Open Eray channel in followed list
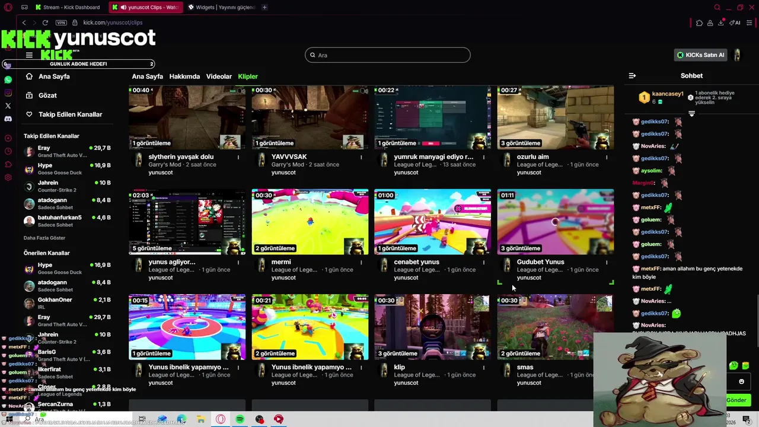Screen dimensions: 759x427 click(x=67, y=151)
